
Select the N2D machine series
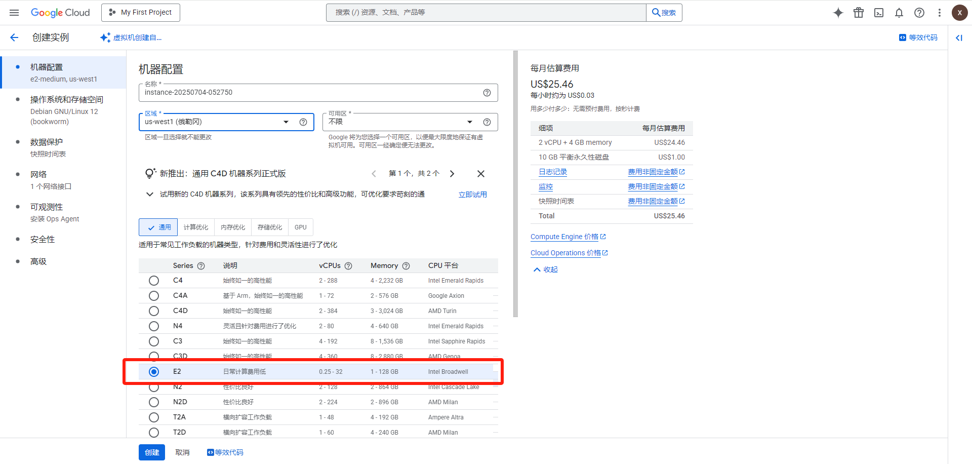[x=154, y=402]
